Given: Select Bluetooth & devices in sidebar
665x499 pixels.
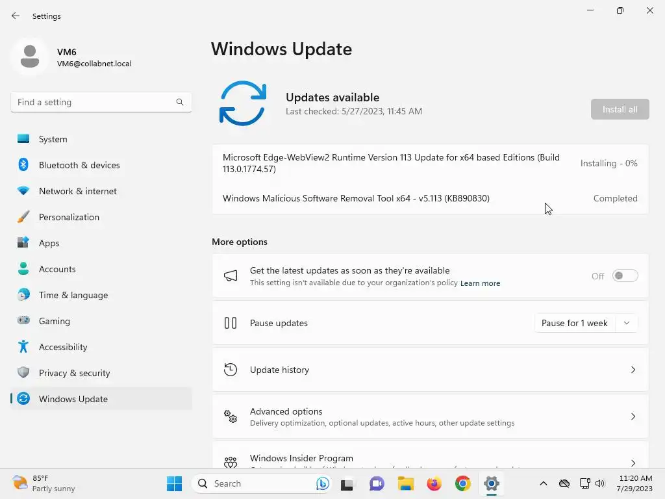Looking at the screenshot, I should [x=101, y=164].
